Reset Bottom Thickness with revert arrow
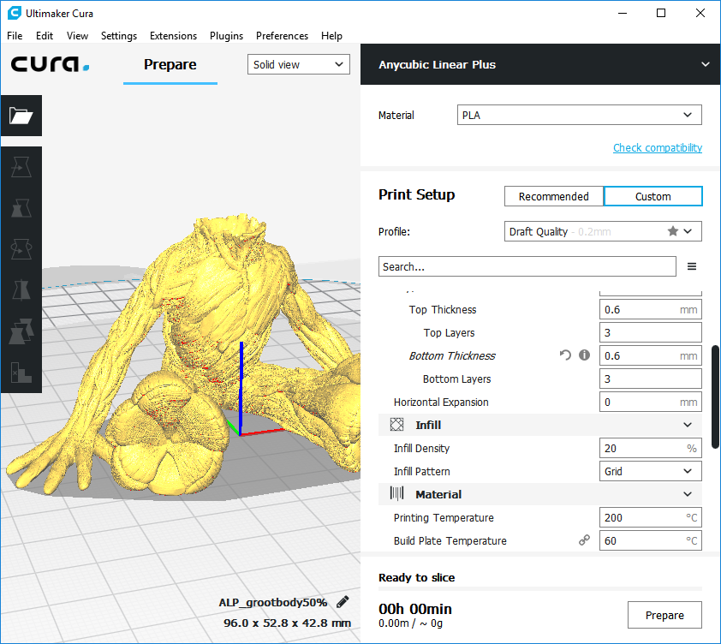This screenshot has width=721, height=644. coord(565,355)
